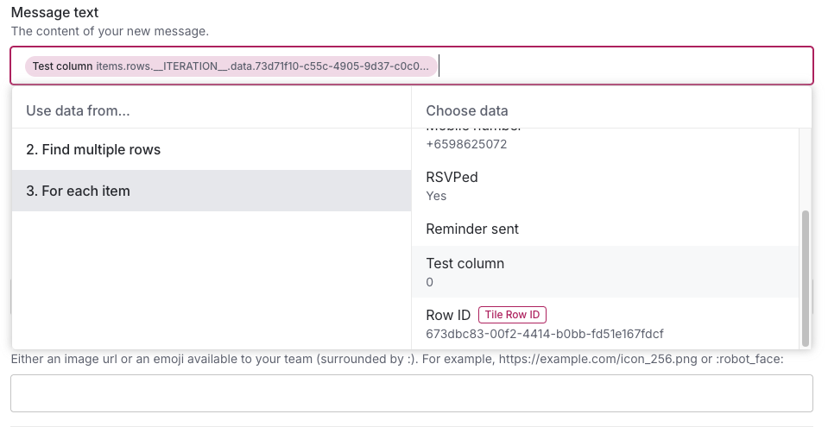Click the Choose data panel scrollbar
The width and height of the screenshot is (828, 433).
(x=806, y=276)
